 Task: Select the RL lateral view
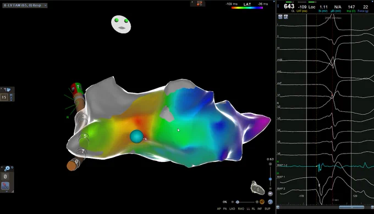254,209
